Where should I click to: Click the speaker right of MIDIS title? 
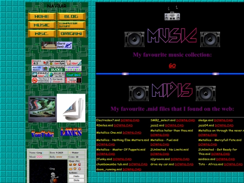(206, 94)
